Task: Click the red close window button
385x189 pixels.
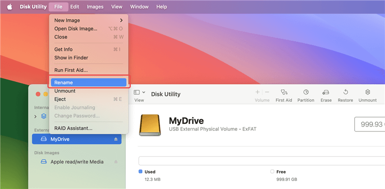Action: point(38,94)
